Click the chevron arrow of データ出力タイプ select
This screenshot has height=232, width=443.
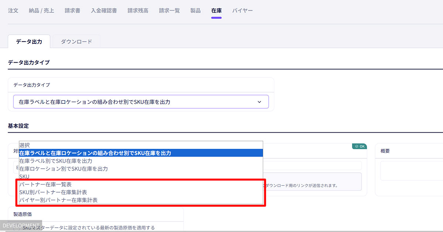[x=259, y=102]
